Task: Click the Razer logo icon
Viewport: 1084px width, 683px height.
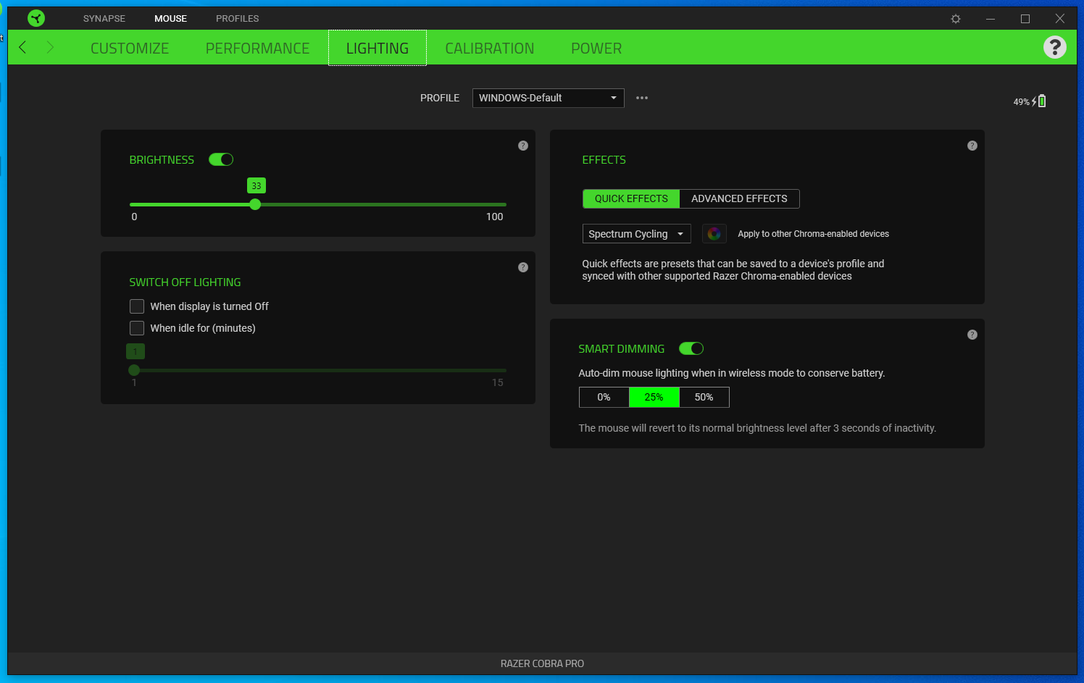Action: (36, 18)
